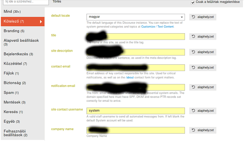This screenshot has width=244, height=141.
Task: Click the company name input field
Action: [136, 130]
